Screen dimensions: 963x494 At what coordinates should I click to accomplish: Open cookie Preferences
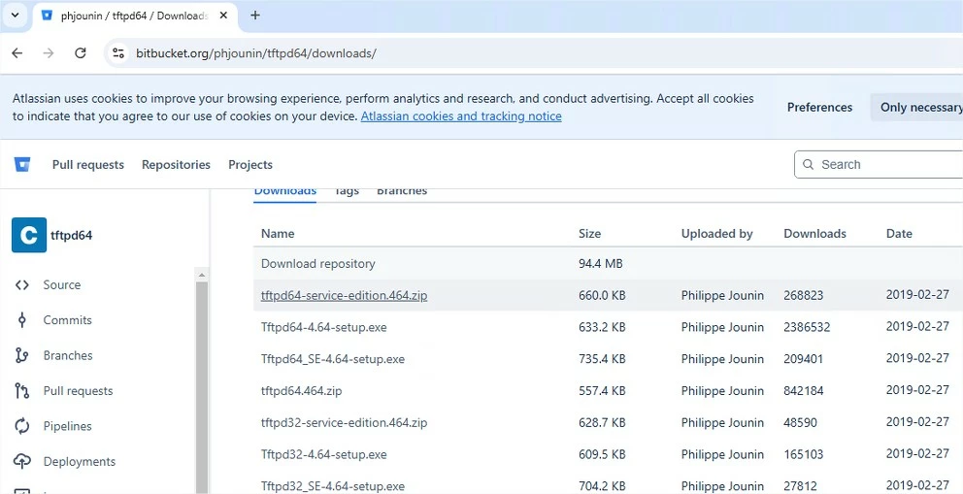(820, 108)
